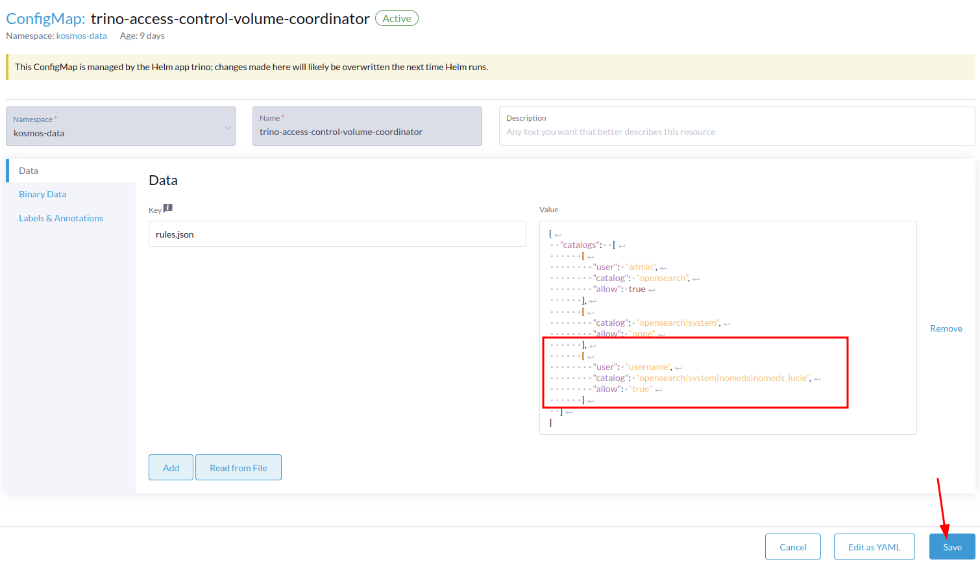980x566 pixels.
Task: Place cursor on "username" in value editor
Action: [x=649, y=367]
